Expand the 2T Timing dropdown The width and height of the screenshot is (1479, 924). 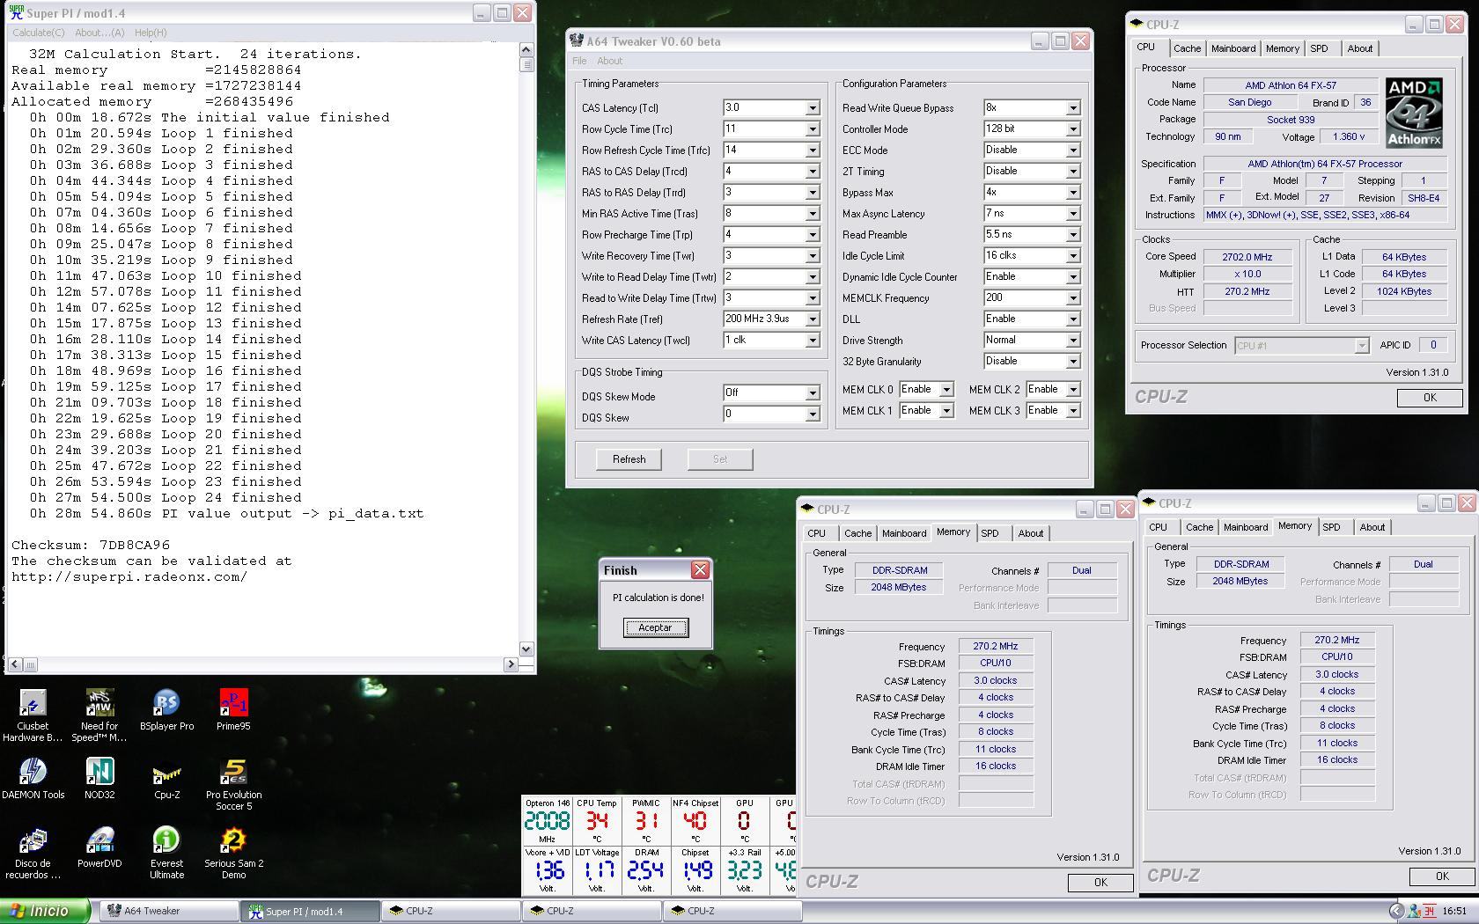[x=1072, y=172]
